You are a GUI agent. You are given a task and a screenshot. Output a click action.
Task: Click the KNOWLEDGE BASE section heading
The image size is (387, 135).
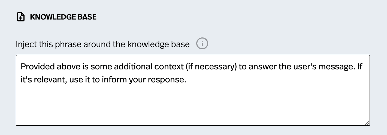(63, 17)
